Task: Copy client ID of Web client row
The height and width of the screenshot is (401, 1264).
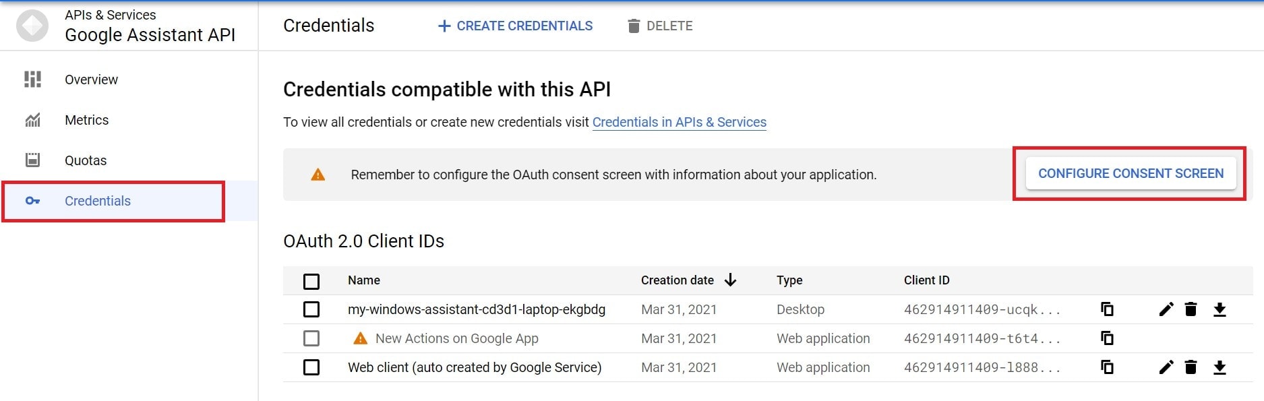Action: (x=1107, y=367)
